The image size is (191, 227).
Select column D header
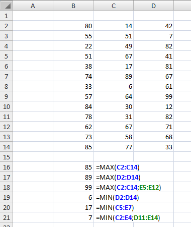pyautogui.click(x=154, y=6)
